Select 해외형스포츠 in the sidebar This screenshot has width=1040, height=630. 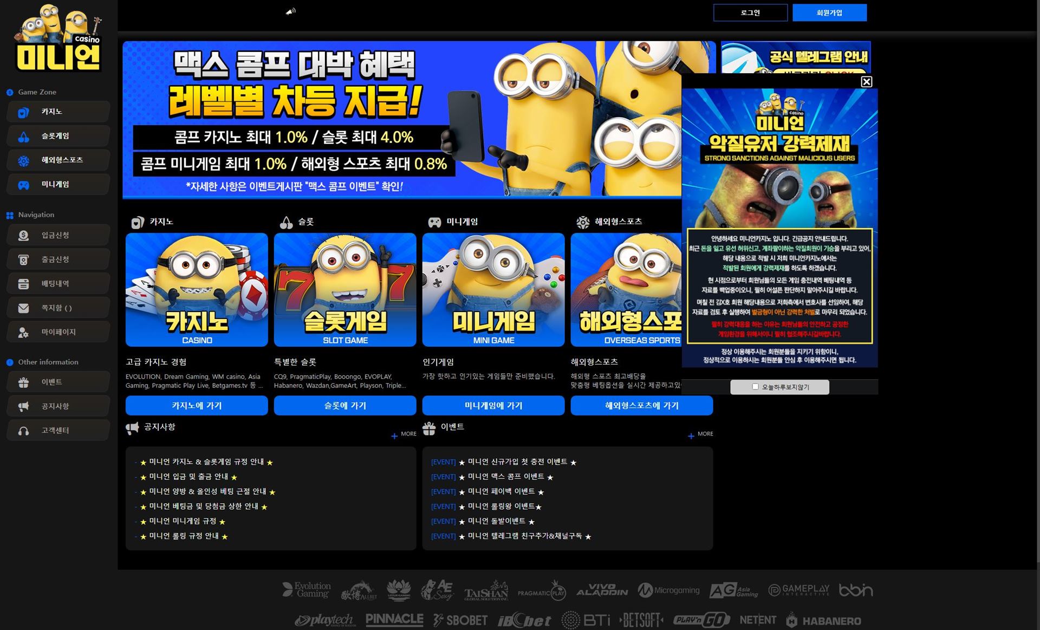tap(58, 160)
